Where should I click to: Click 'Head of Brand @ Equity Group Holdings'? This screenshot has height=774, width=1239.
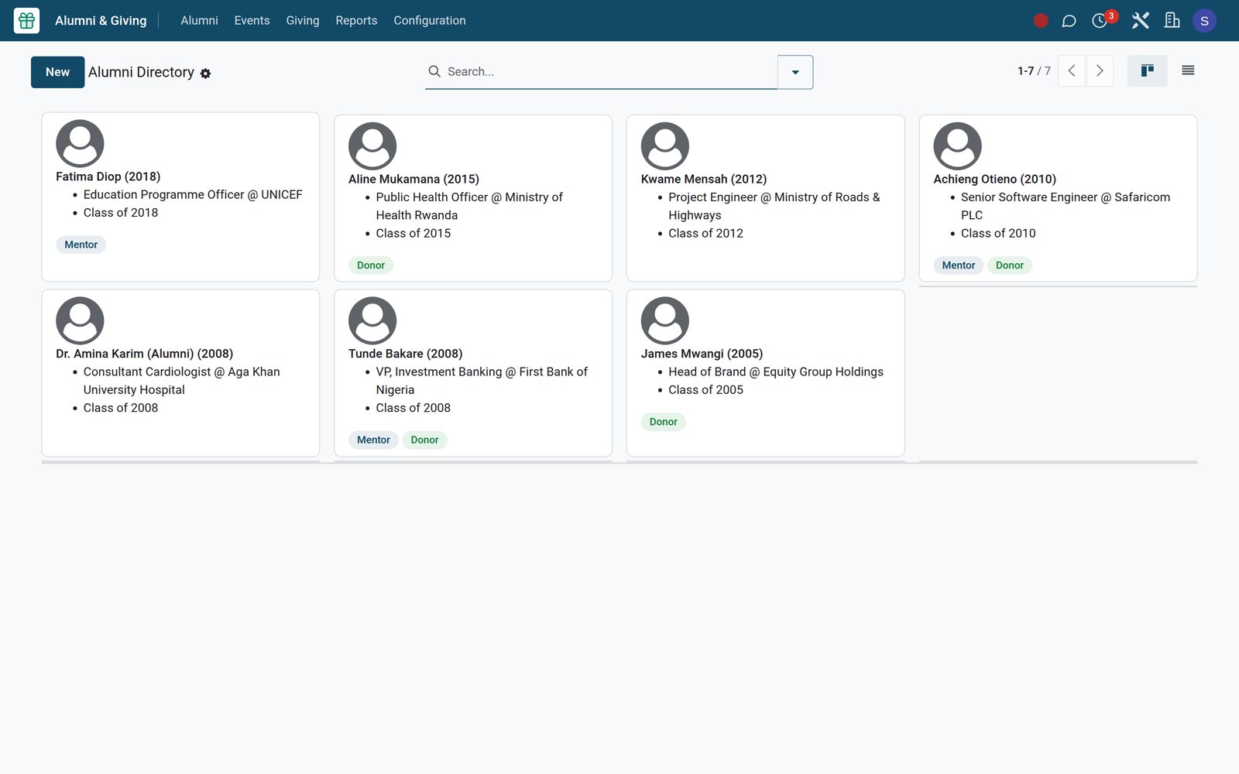tap(776, 372)
